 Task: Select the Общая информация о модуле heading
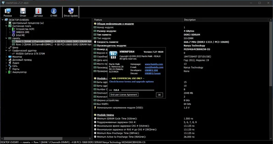(115, 24)
